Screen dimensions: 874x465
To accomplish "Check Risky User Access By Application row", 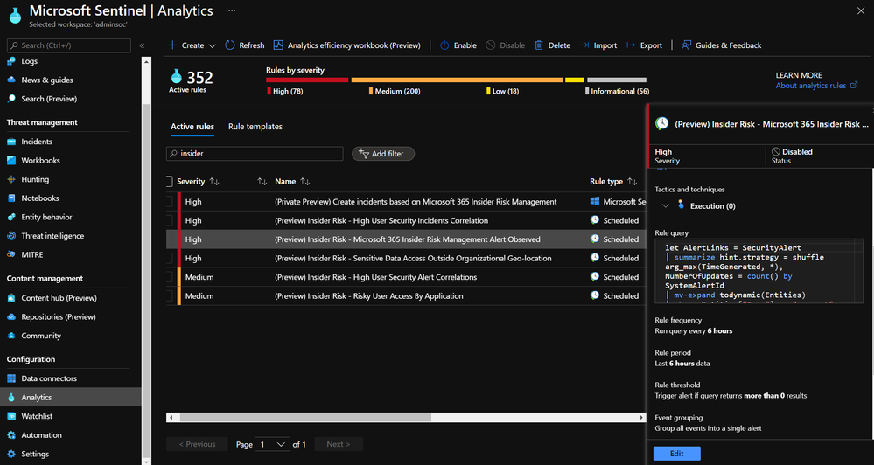I will 170,296.
